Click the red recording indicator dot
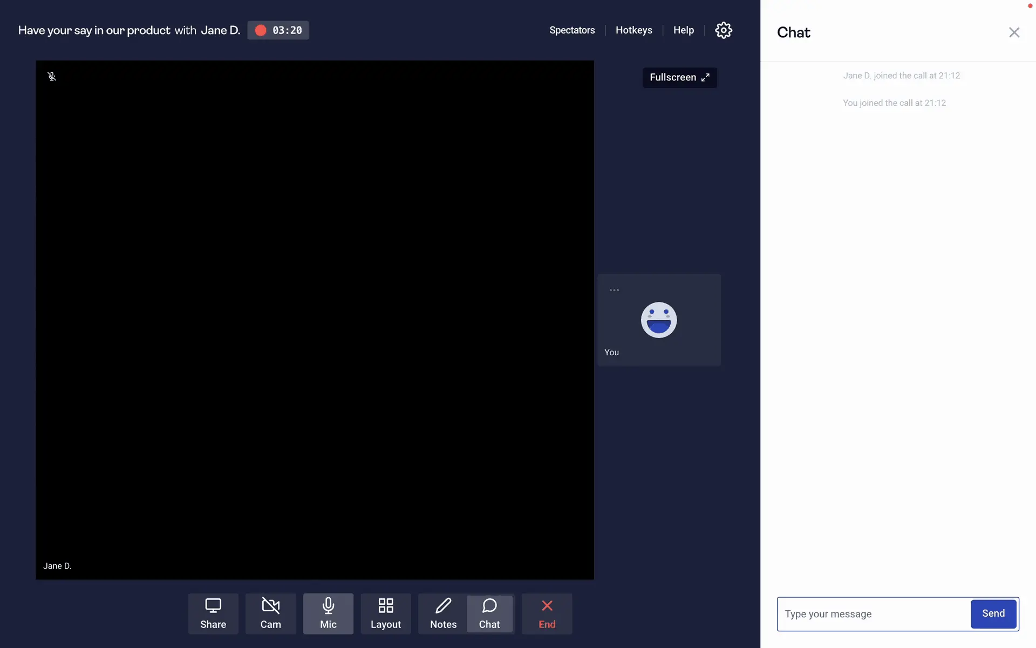This screenshot has height=648, width=1036. pos(261,30)
